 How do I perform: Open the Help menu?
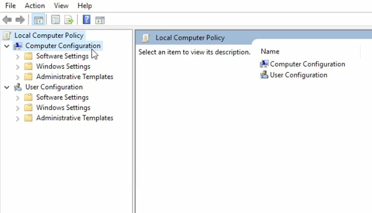click(84, 6)
